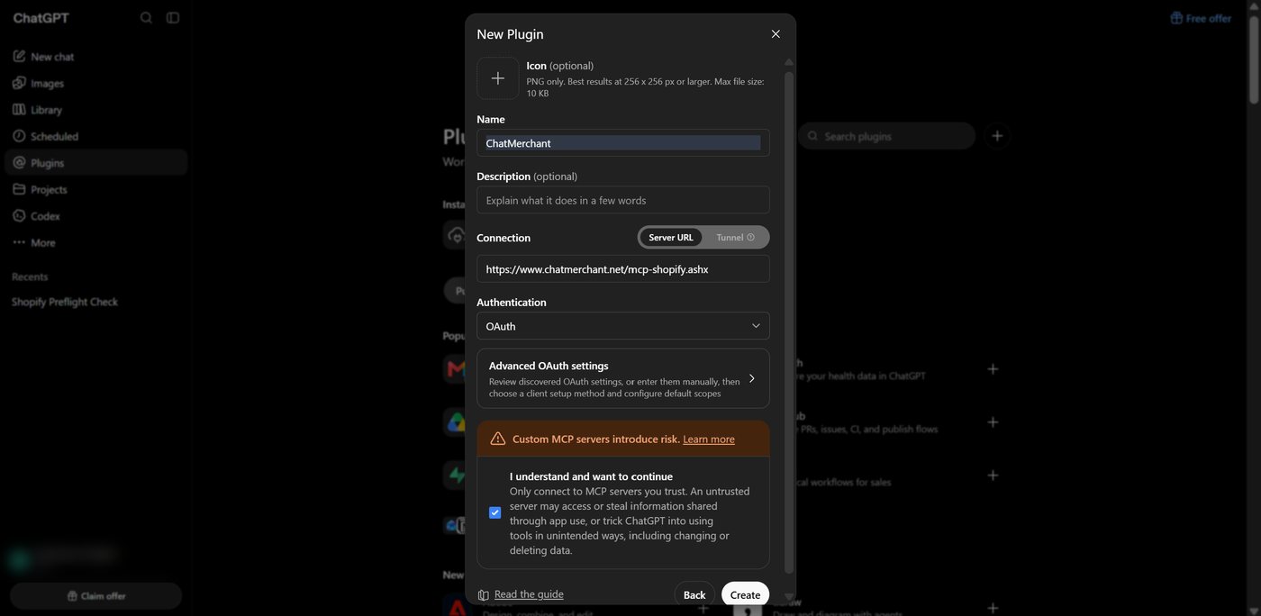Open Read the guide link
The height and width of the screenshot is (616, 1261).
[x=529, y=594]
